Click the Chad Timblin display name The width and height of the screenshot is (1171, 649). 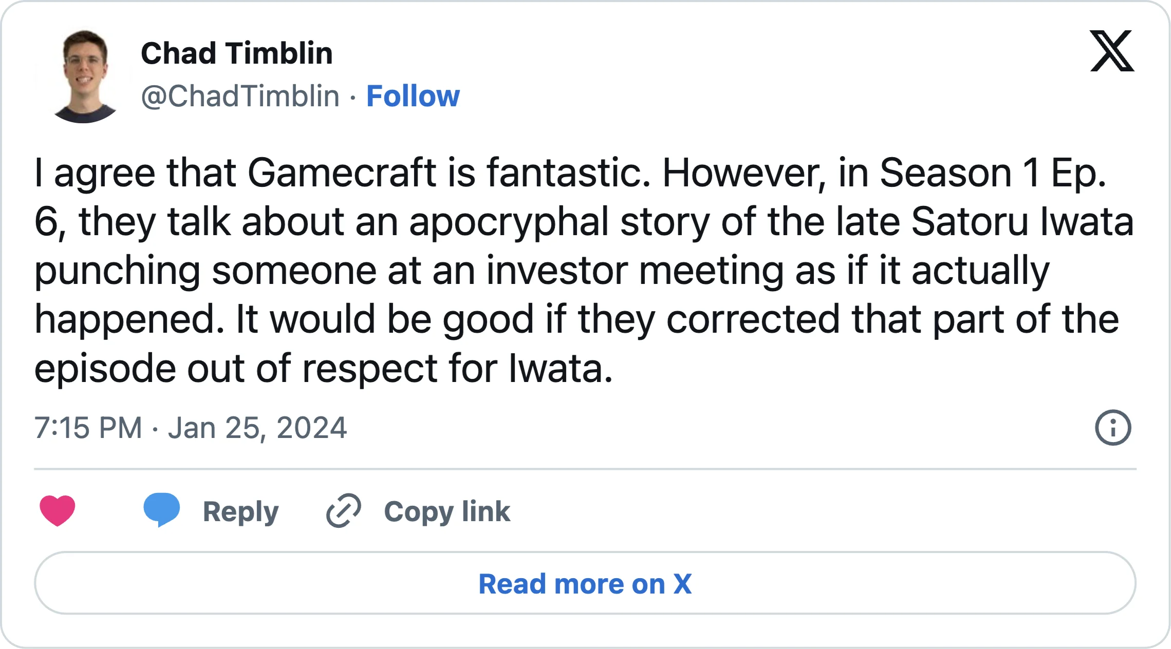tap(237, 53)
